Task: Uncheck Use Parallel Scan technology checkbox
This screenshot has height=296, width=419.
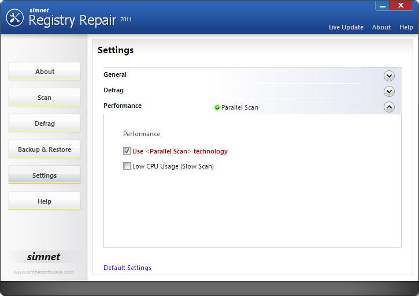Action: [x=127, y=151]
